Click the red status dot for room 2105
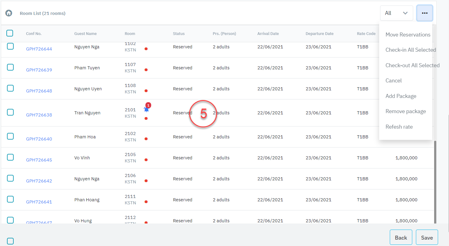This screenshot has width=449, height=246. [146, 160]
